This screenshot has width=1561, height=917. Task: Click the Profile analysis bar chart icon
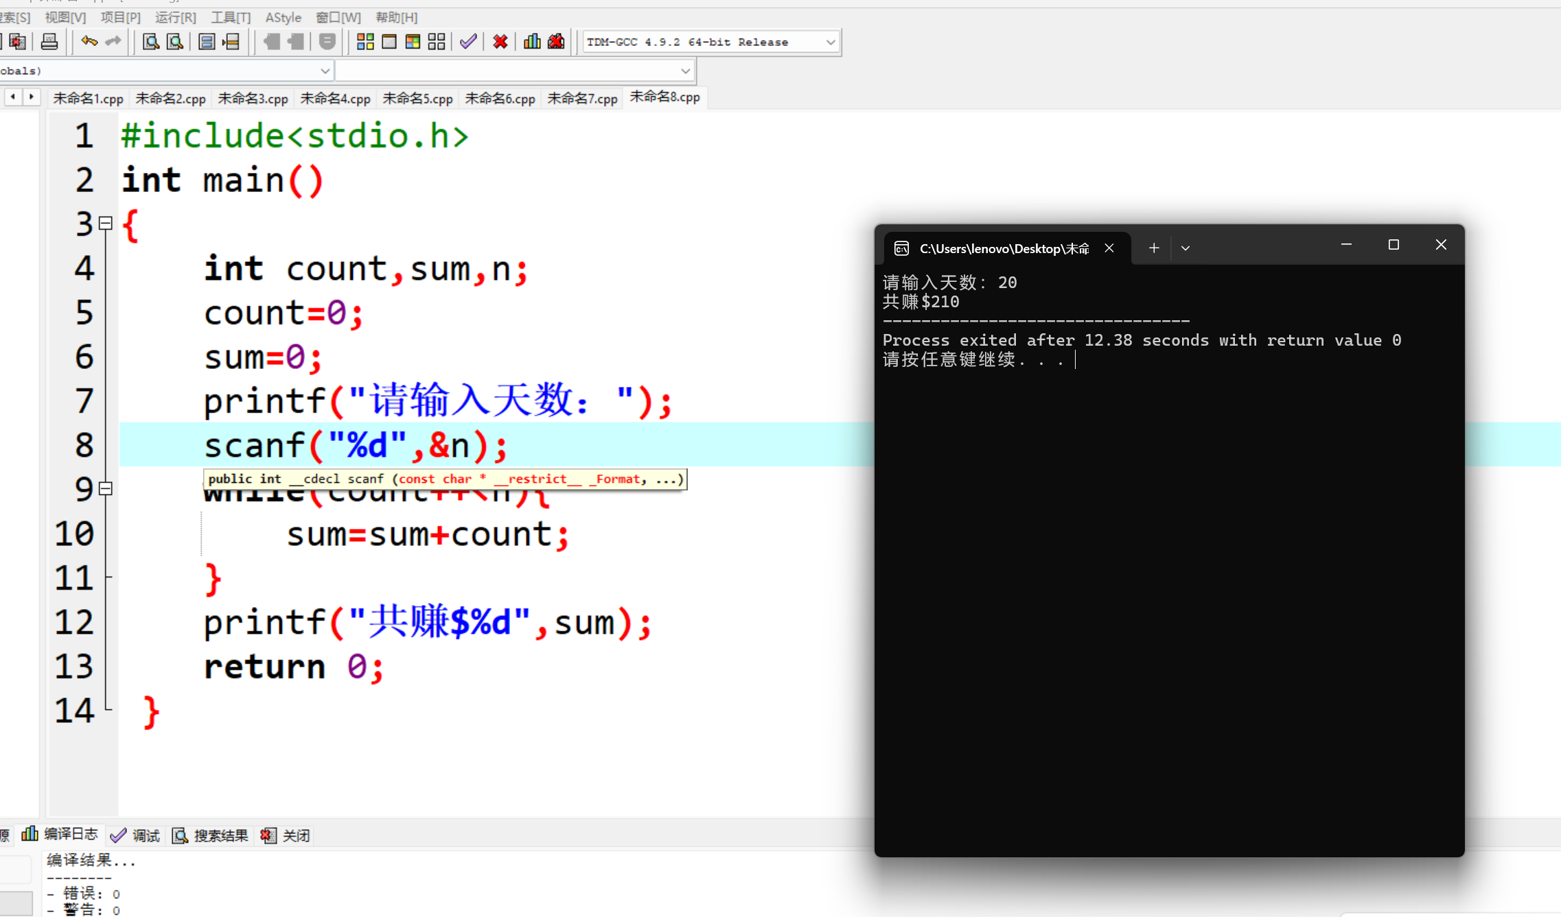point(532,42)
